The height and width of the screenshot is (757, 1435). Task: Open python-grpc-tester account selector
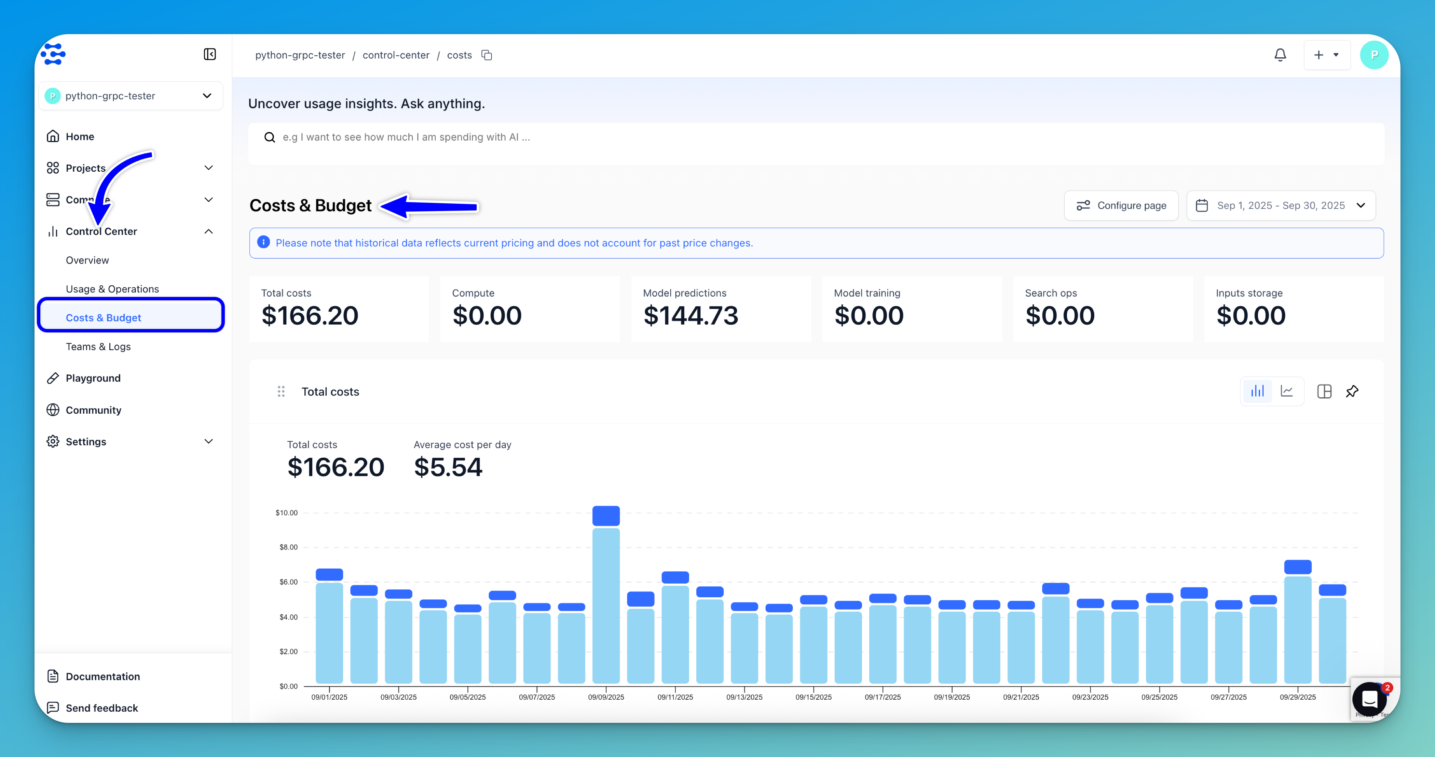(x=131, y=96)
